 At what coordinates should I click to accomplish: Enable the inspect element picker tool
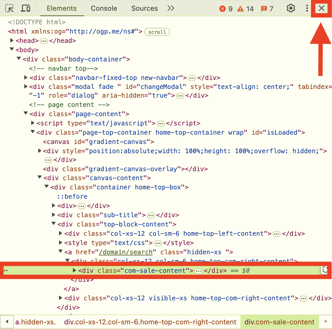click(x=9, y=8)
